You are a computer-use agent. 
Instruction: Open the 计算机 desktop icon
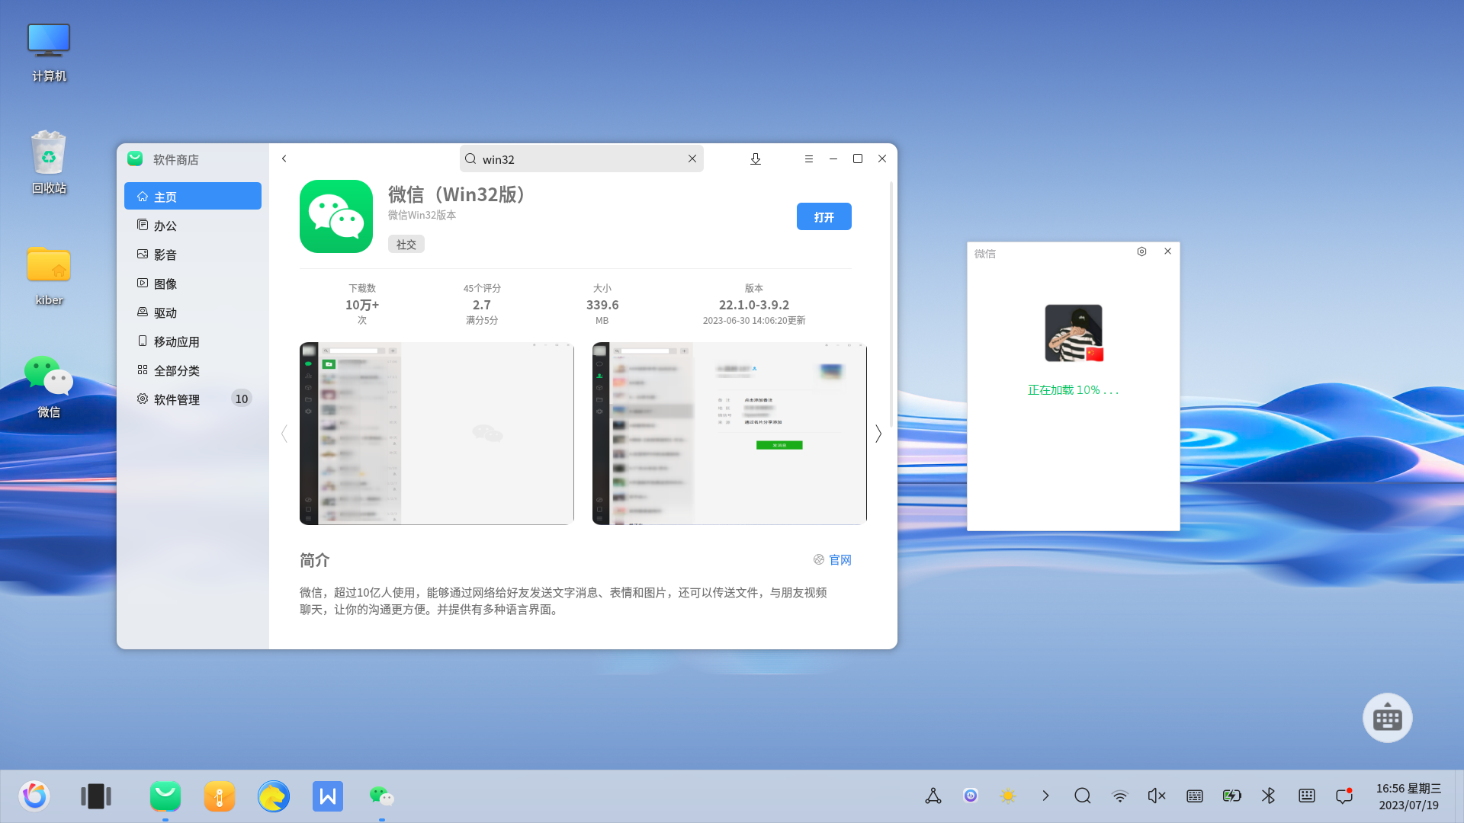click(49, 51)
